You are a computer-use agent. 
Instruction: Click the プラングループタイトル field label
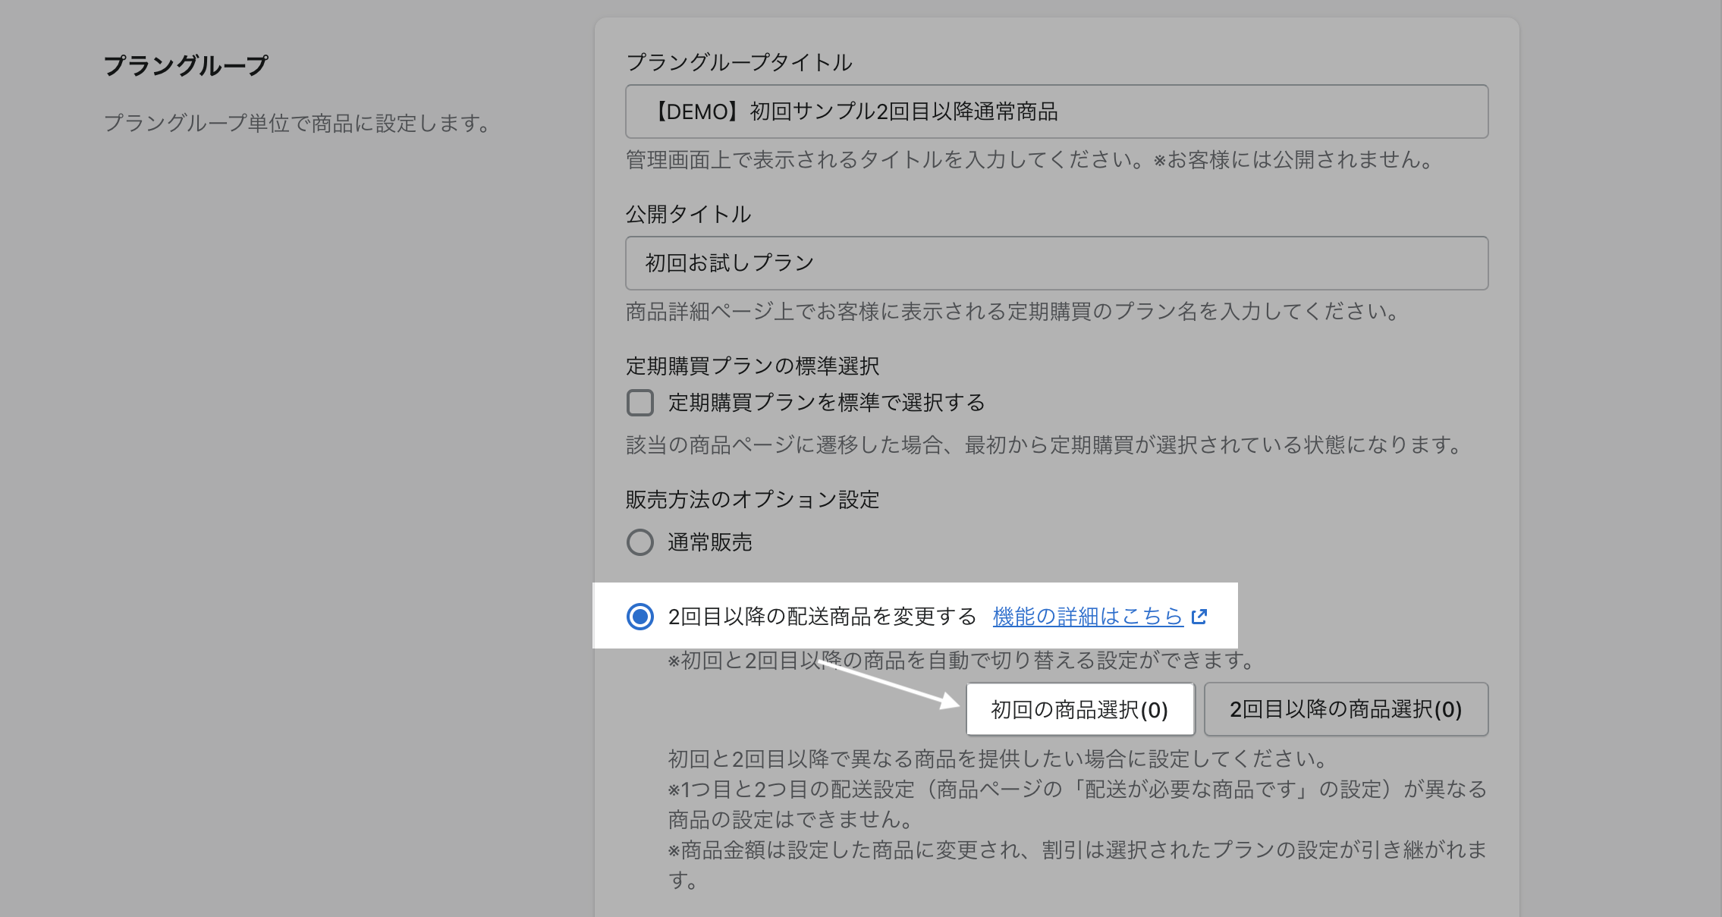(739, 62)
